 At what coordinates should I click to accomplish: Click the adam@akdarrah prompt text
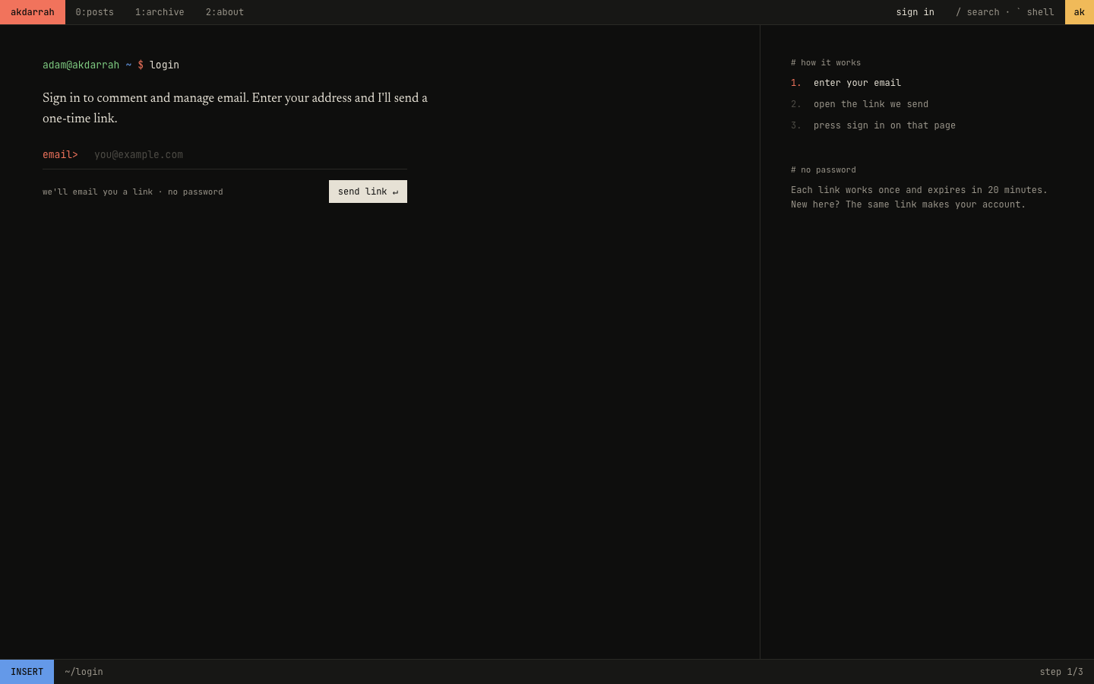coord(81,65)
